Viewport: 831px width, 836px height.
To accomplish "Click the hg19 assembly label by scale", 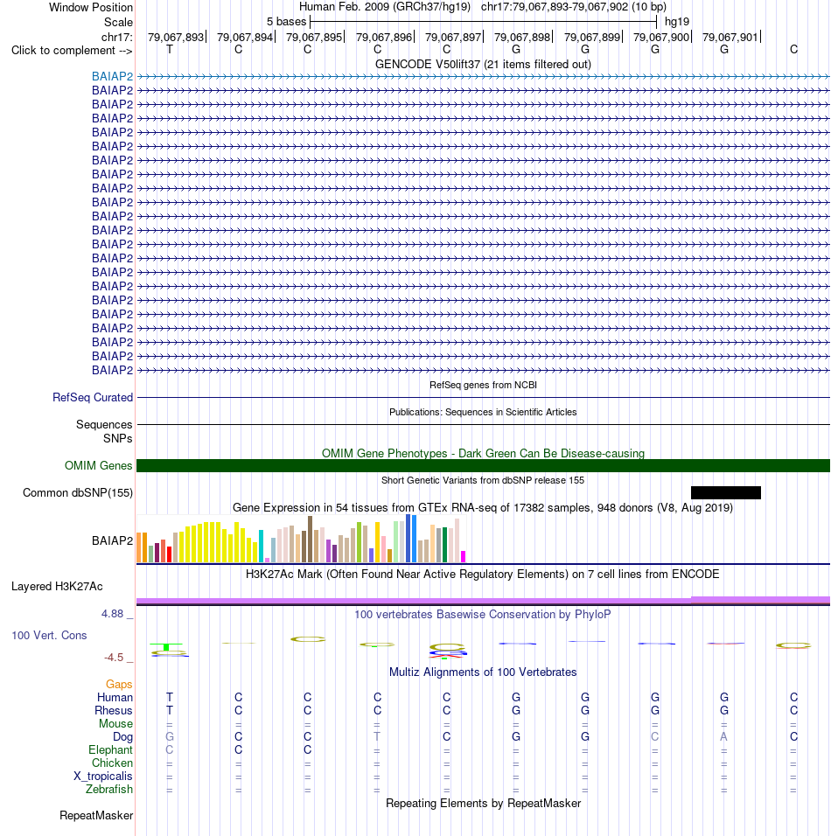I will coord(677,22).
